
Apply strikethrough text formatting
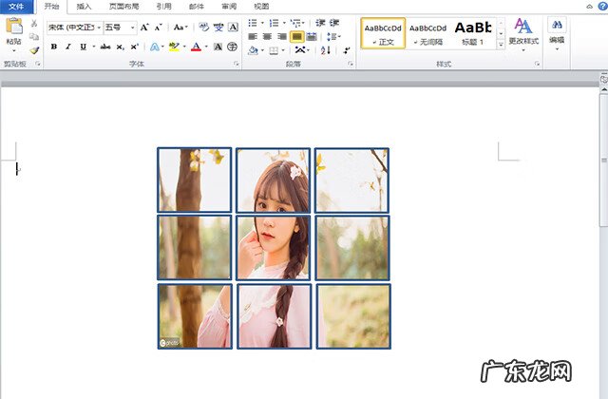coord(104,46)
